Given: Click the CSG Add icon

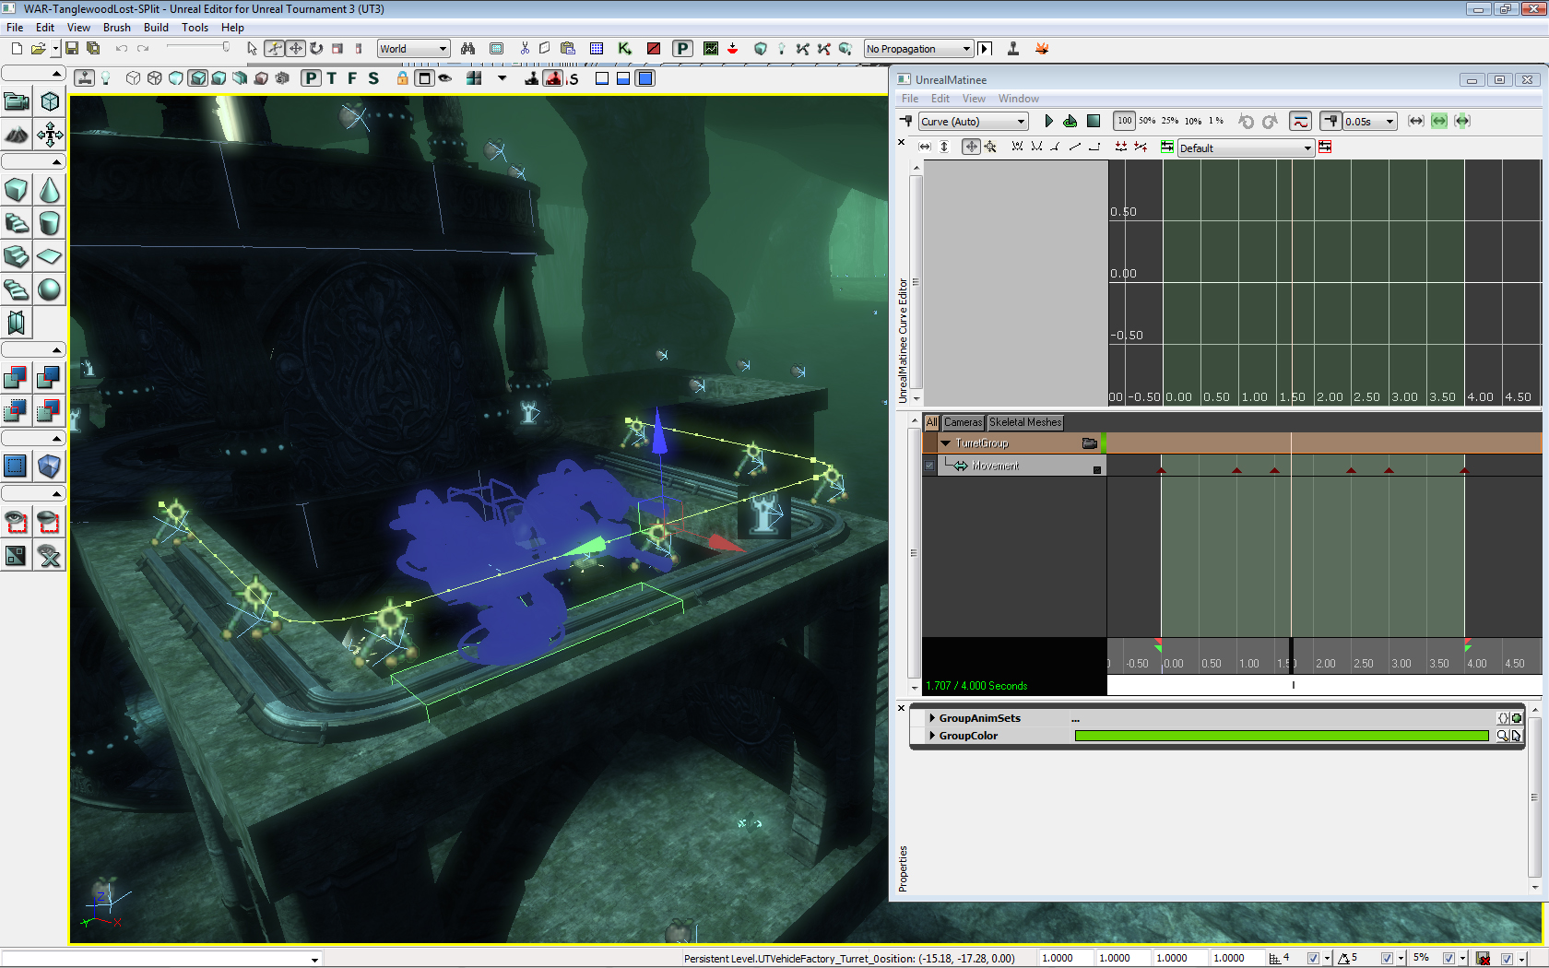Looking at the screenshot, I should pyautogui.click(x=17, y=377).
